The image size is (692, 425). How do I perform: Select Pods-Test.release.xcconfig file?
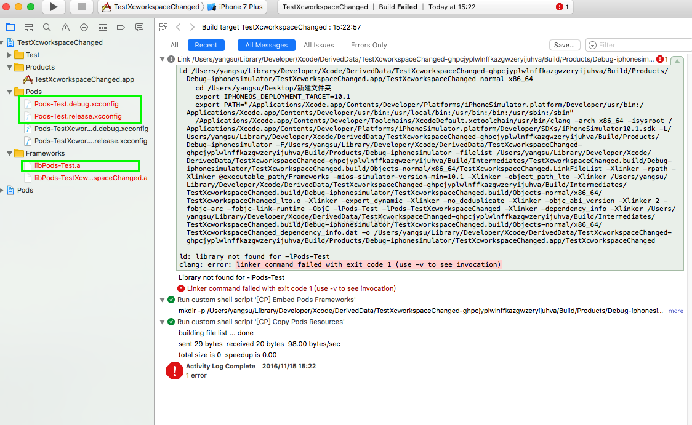[78, 116]
